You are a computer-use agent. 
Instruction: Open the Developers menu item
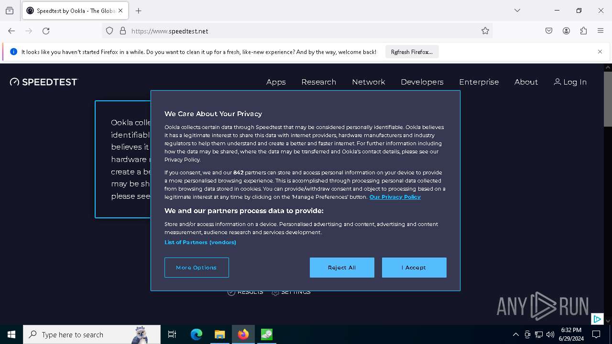pyautogui.click(x=422, y=82)
